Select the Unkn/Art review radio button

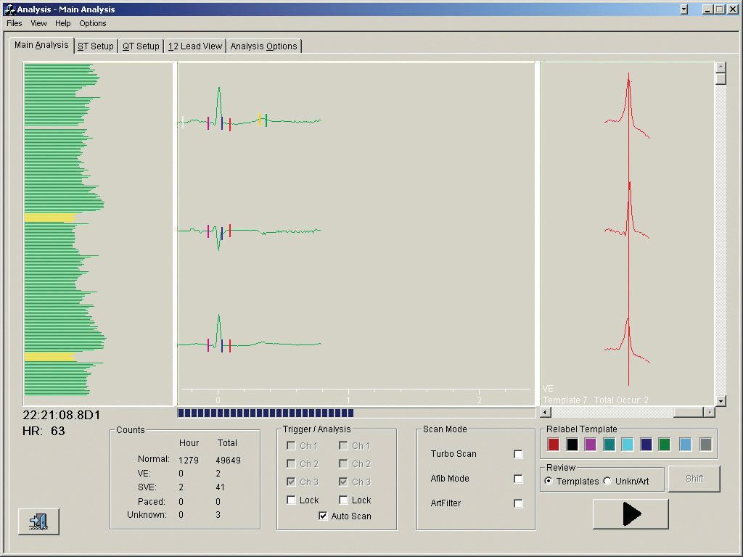pyautogui.click(x=608, y=481)
